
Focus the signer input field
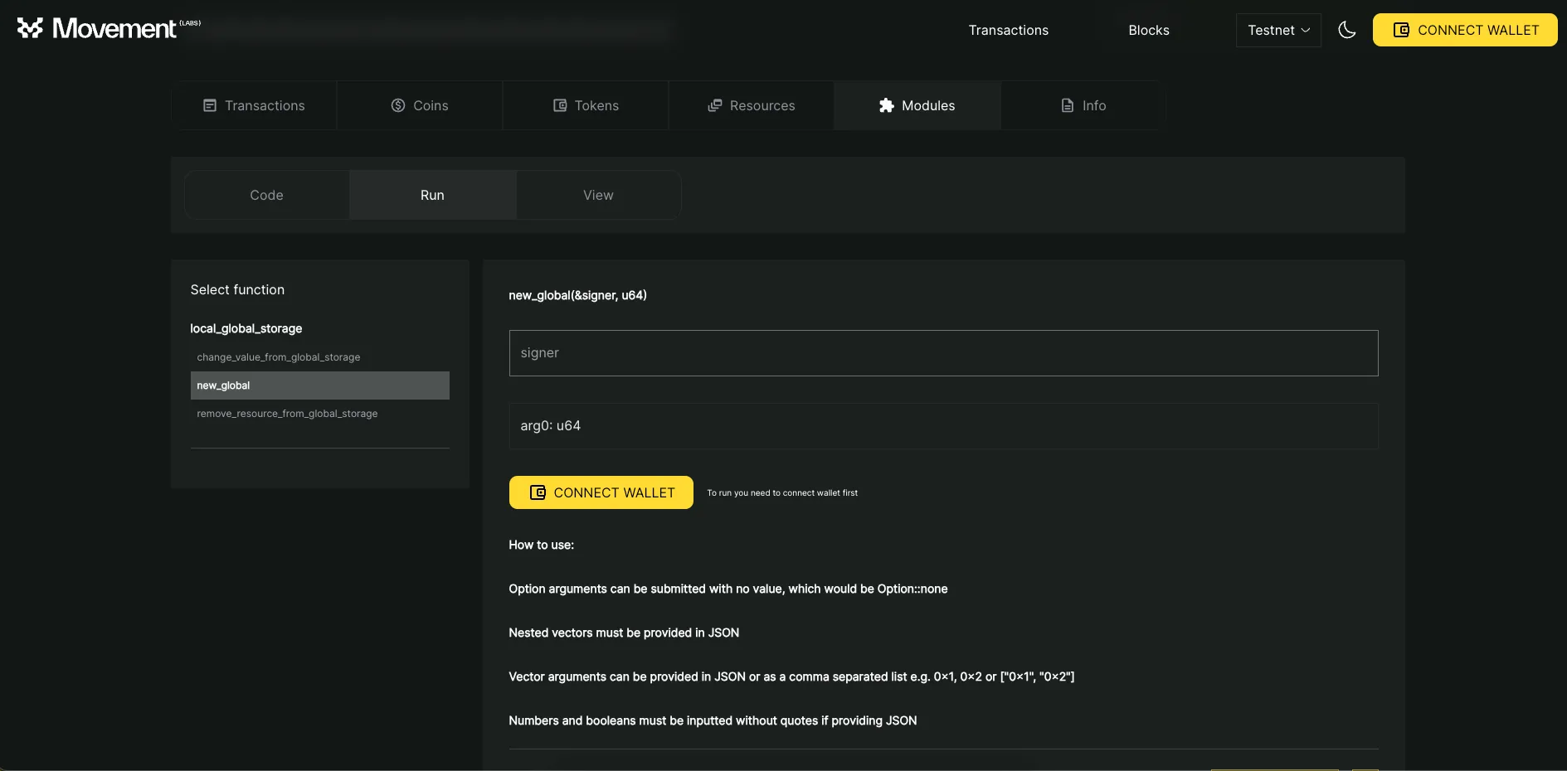coord(943,353)
